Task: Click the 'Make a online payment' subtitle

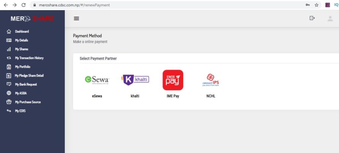Action: (x=90, y=42)
